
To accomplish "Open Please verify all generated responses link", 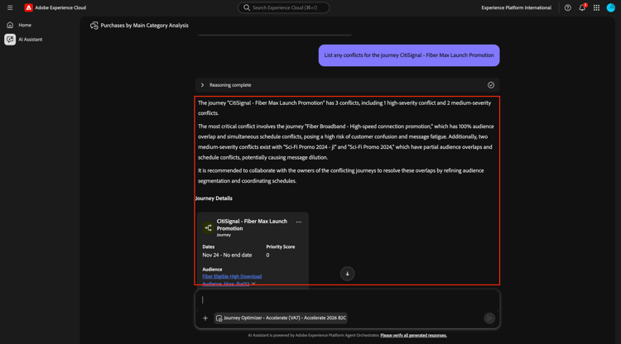I will [413, 335].
